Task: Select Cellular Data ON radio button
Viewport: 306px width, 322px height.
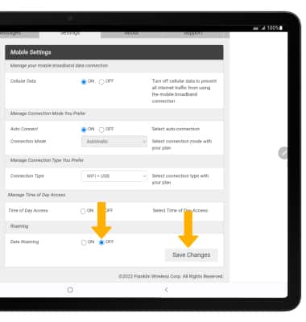Action: [84, 81]
